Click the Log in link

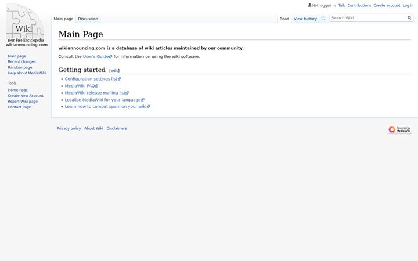(408, 5)
